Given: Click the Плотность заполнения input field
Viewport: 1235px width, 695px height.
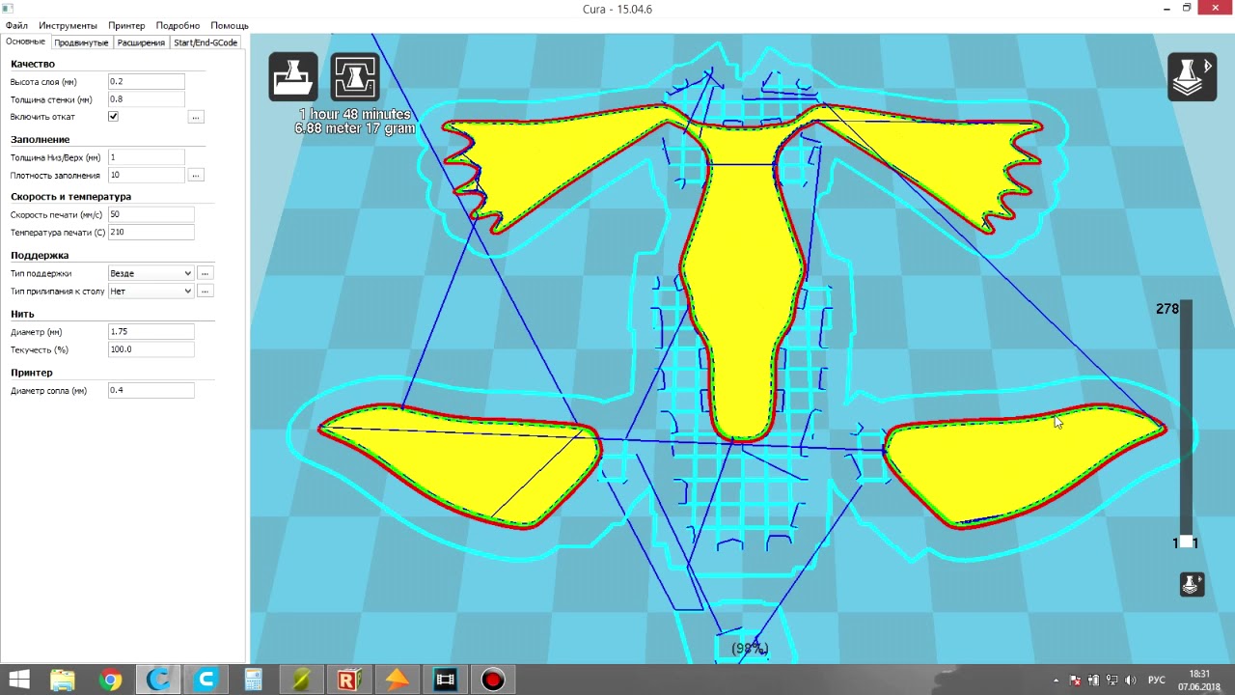Looking at the screenshot, I should (x=146, y=176).
